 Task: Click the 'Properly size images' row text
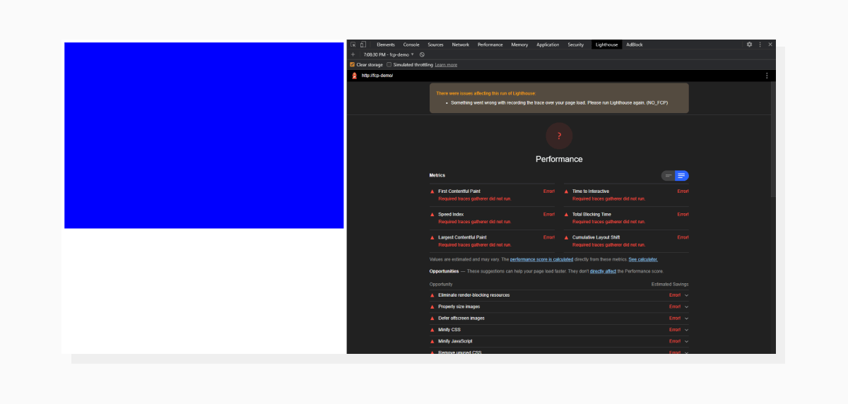pyautogui.click(x=459, y=307)
